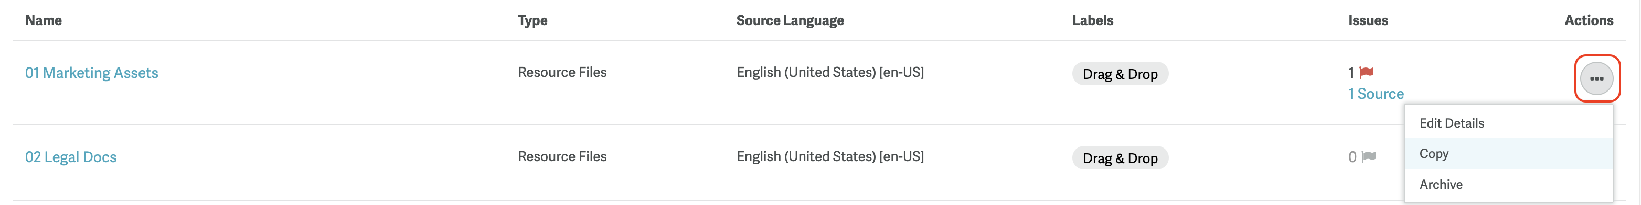Click the zero issue count for Legal Docs
This screenshot has height=205, width=1641.
pyautogui.click(x=1352, y=157)
